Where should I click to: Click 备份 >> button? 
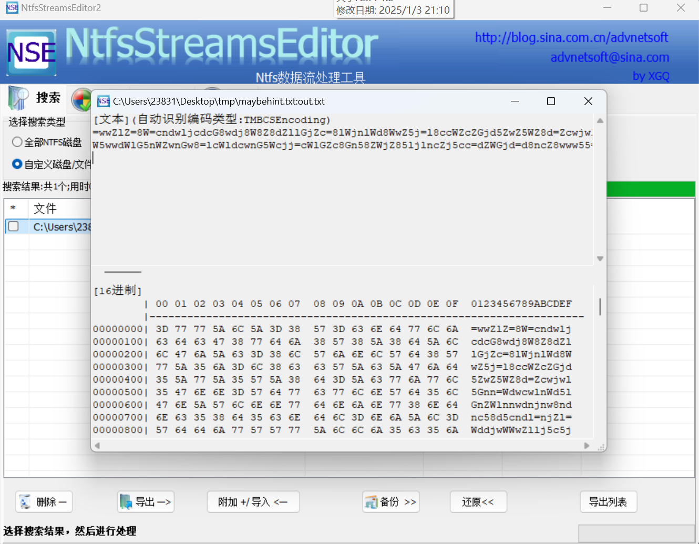[391, 502]
